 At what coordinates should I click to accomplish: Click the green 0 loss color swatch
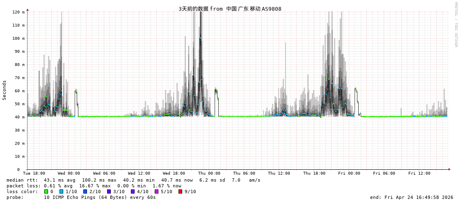46,191
